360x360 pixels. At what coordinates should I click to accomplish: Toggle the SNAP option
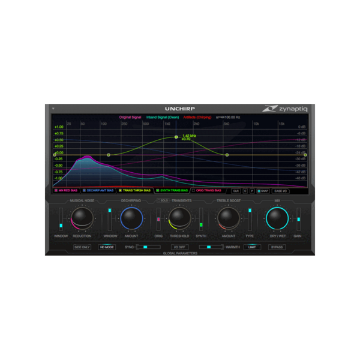tap(263, 191)
